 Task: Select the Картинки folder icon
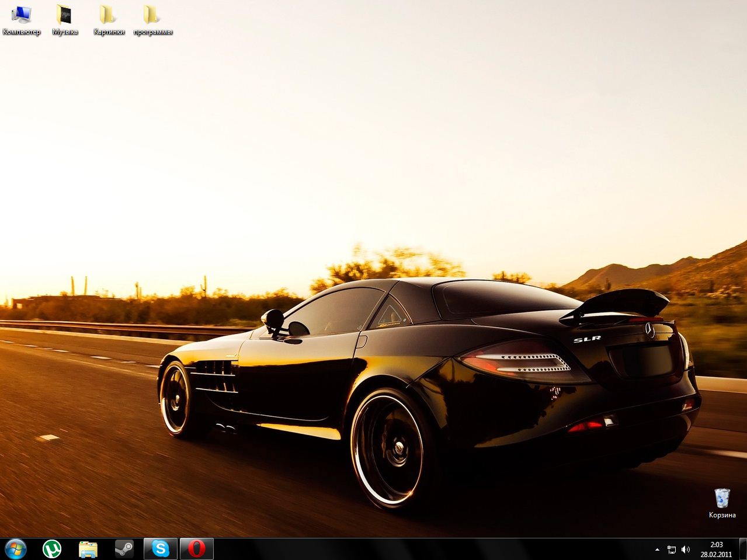108,14
